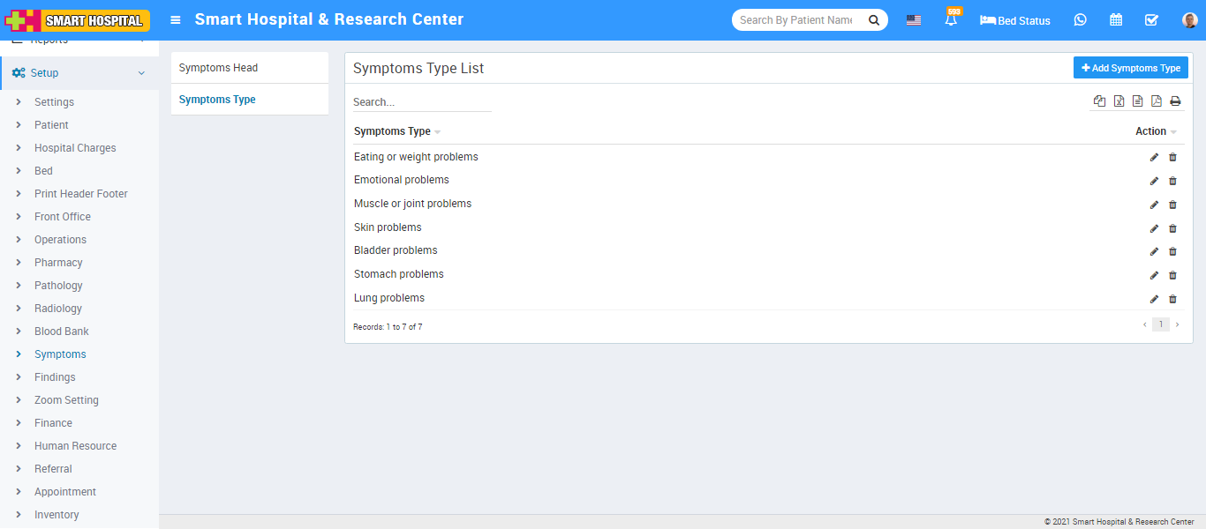Switch to Symptoms Head tab
The width and height of the screenshot is (1206, 529).
point(219,68)
